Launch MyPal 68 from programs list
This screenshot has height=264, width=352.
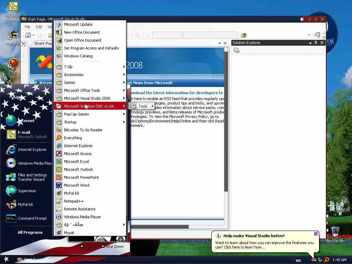point(90,193)
